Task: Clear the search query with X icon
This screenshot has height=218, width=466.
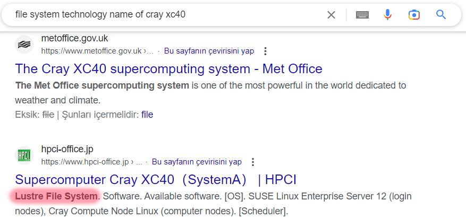Action: click(x=331, y=15)
